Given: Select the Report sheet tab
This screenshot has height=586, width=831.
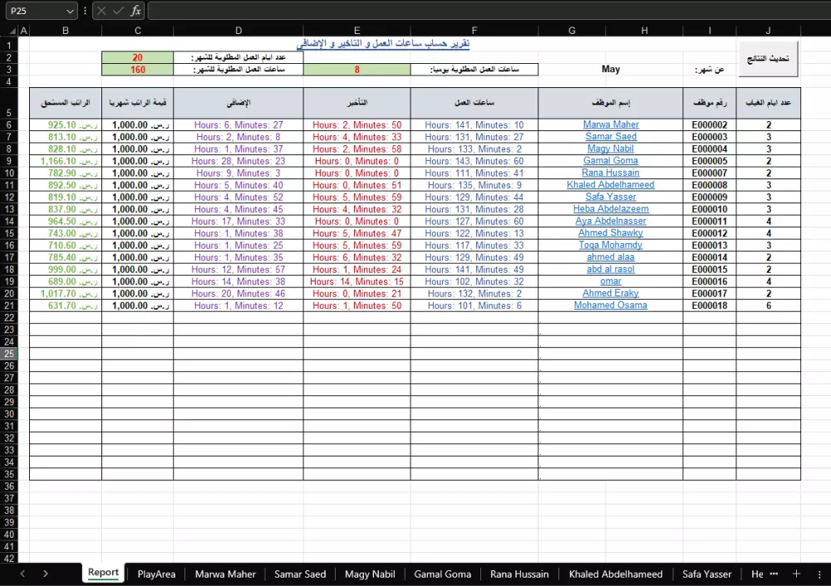Looking at the screenshot, I should (x=102, y=574).
